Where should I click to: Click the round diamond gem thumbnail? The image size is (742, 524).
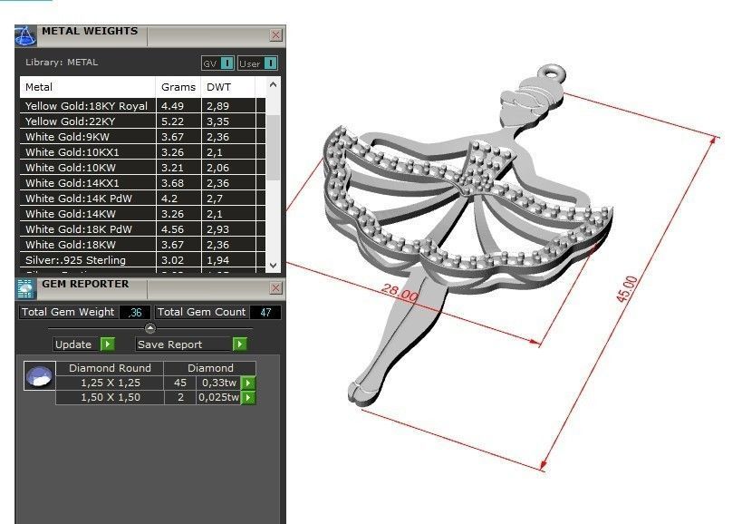(x=39, y=376)
